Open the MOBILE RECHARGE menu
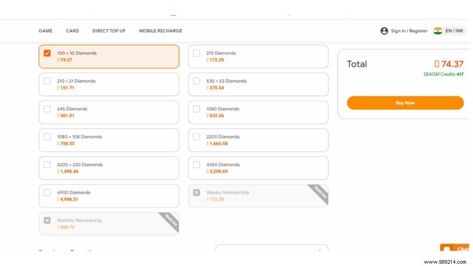The height and width of the screenshot is (266, 473). click(x=160, y=31)
